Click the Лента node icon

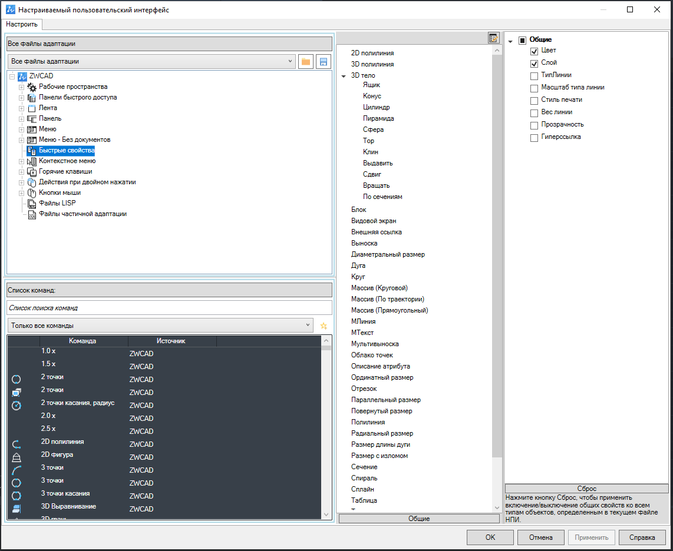[x=32, y=108]
